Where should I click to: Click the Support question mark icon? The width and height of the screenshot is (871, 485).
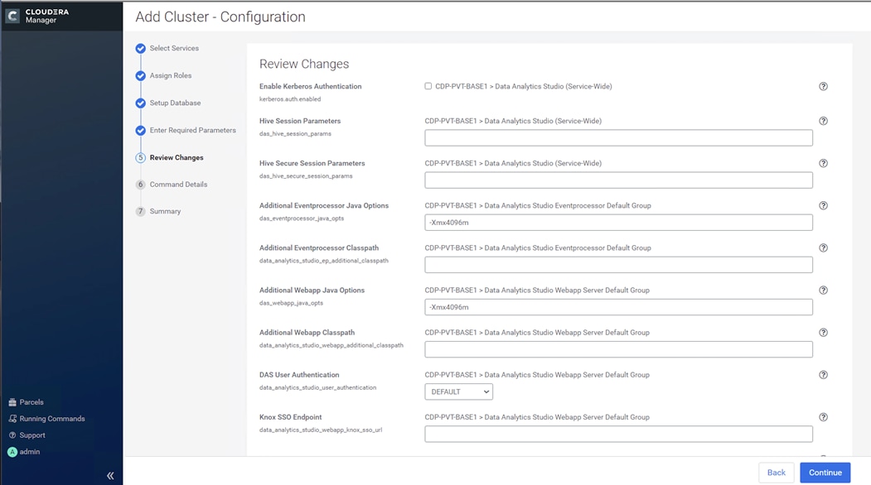(x=12, y=435)
